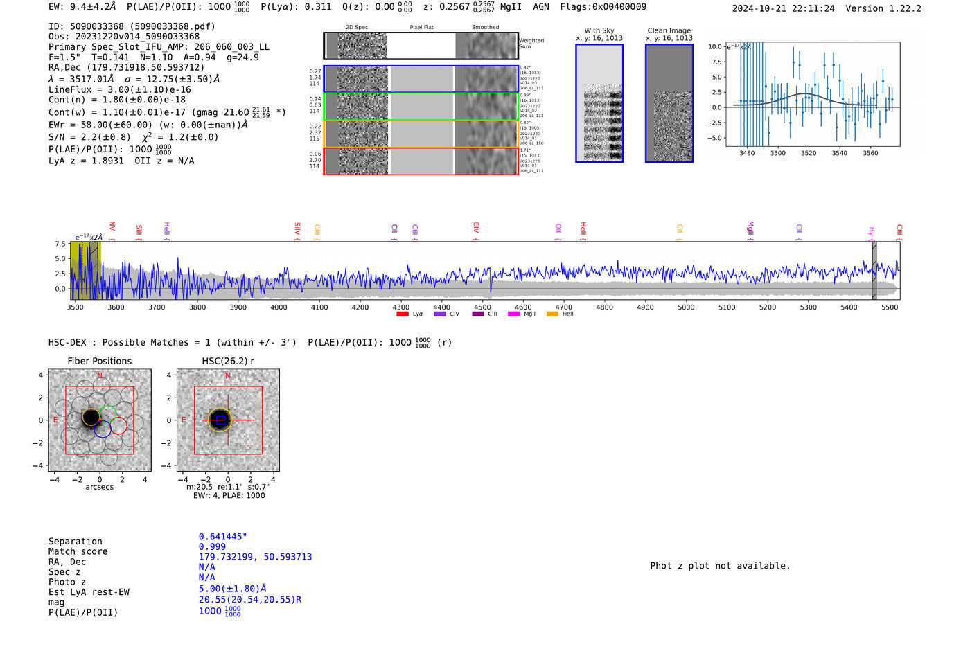Click the CIV line marker near 4500
Viewport: 970px width, 660px height.
coord(476,231)
